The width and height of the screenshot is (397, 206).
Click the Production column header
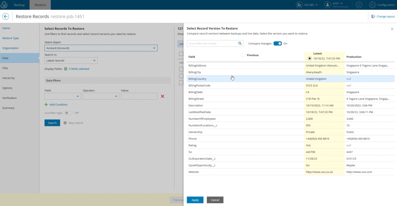point(354,57)
